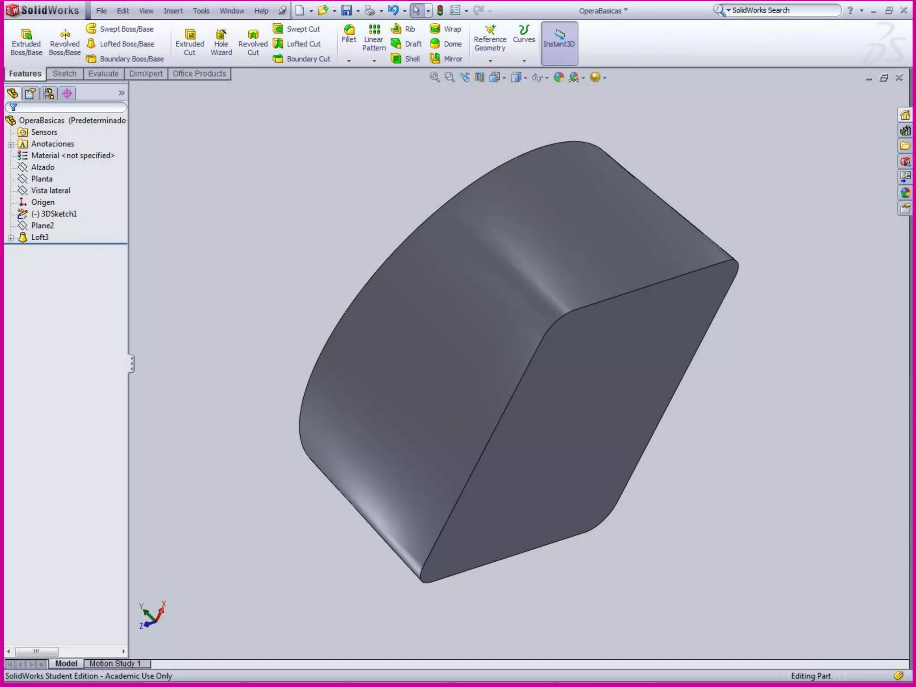Open the Insert menu

click(173, 11)
